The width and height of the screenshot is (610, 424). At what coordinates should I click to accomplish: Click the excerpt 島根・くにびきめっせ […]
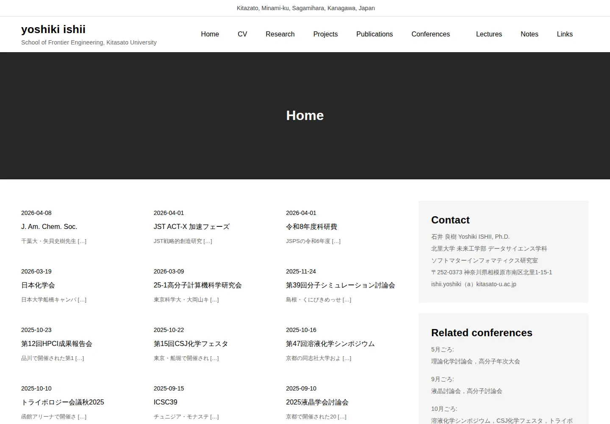pos(319,300)
